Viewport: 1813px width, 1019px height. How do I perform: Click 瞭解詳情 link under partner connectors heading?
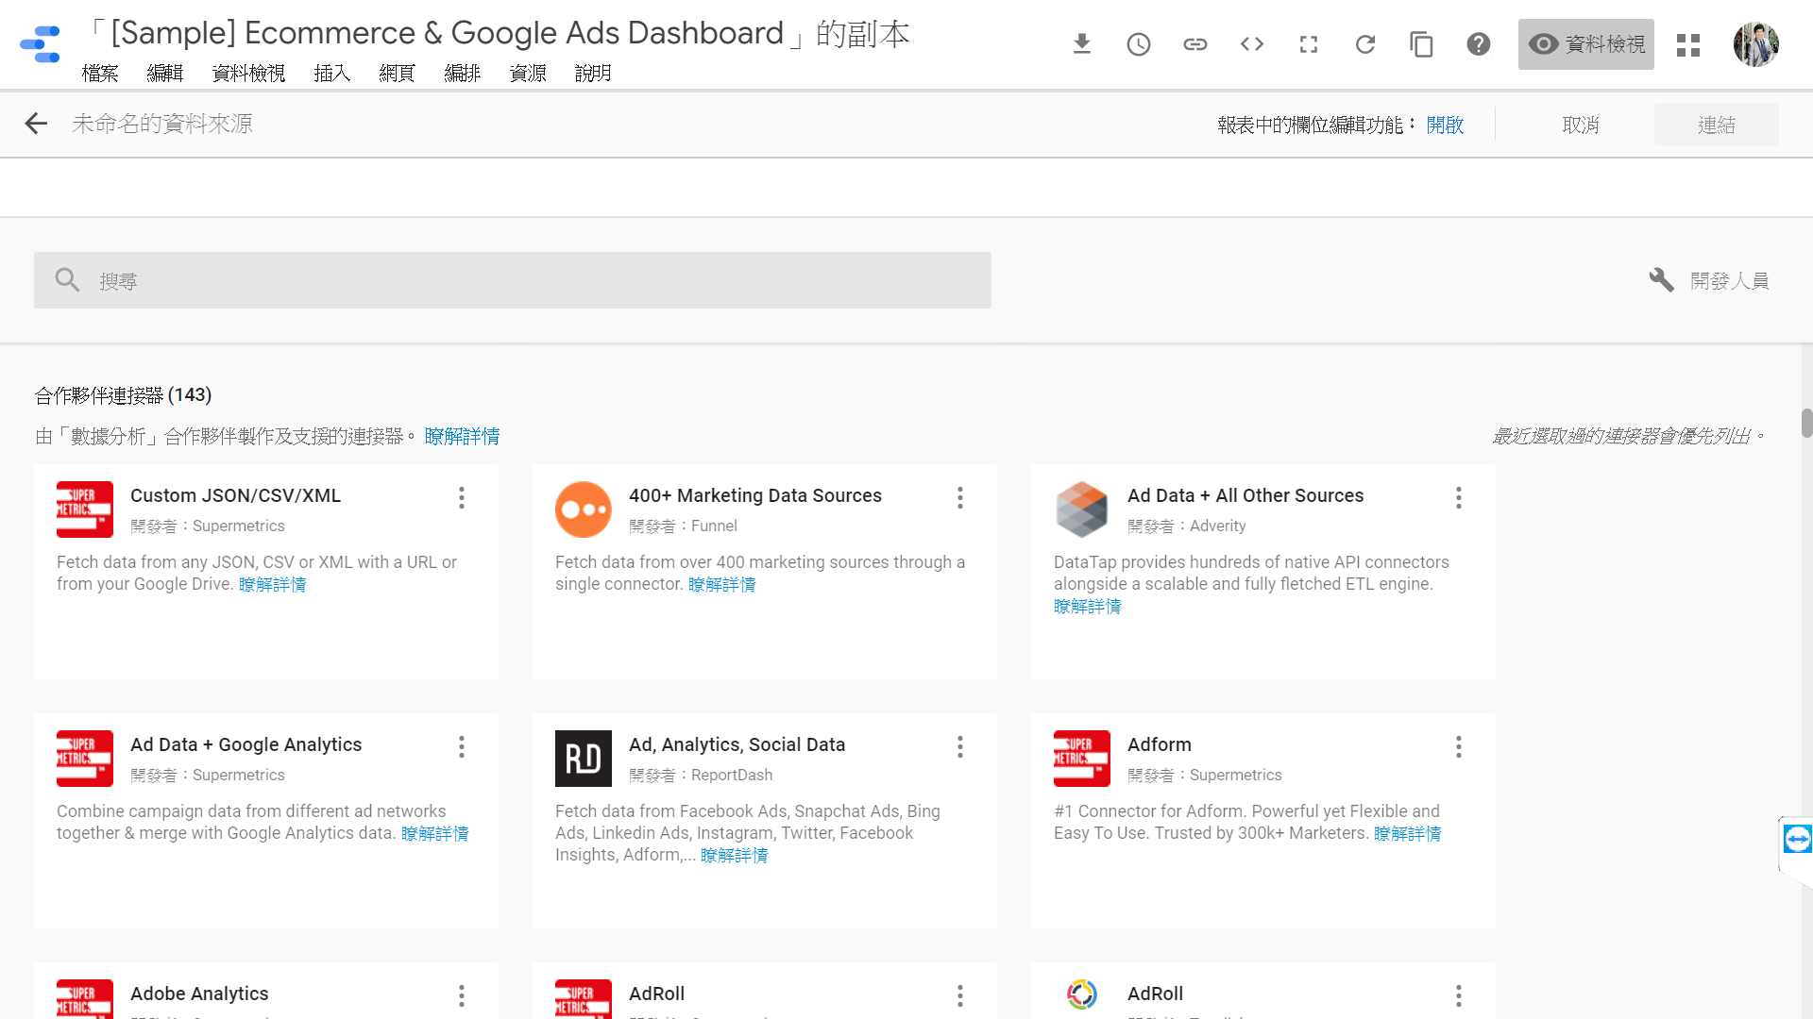click(462, 436)
